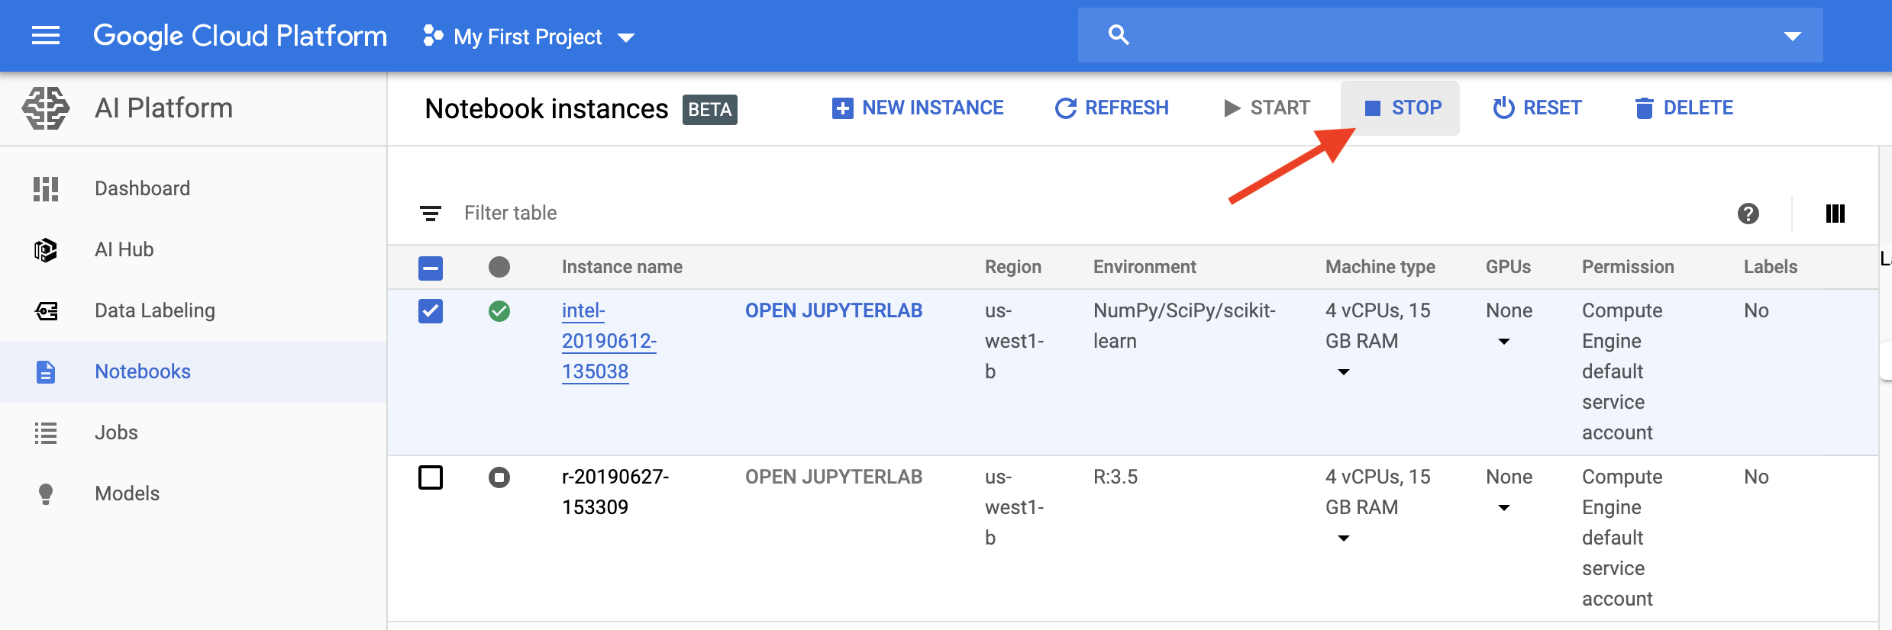Click the search magnifier icon
1892x630 pixels.
coord(1119,34)
